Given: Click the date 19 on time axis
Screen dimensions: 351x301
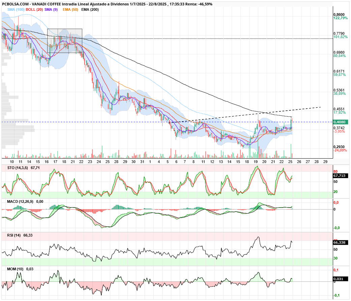Looking at the screenshot, I should coord(256,162).
